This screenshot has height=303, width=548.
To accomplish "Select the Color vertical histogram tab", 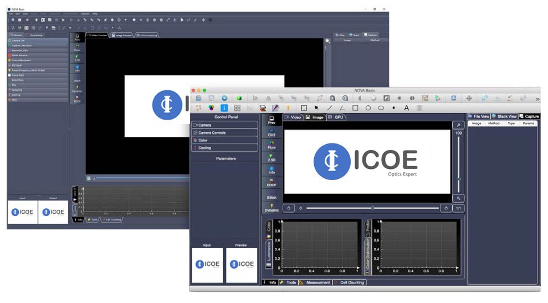I will coord(269,229).
